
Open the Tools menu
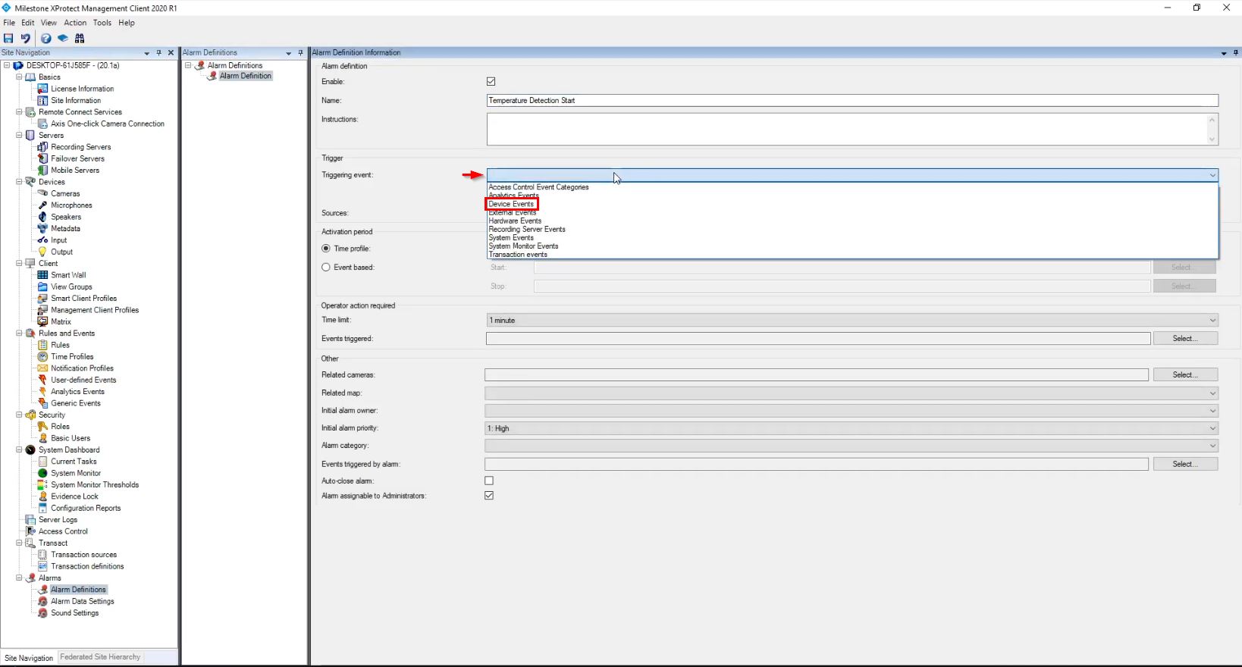pos(102,23)
